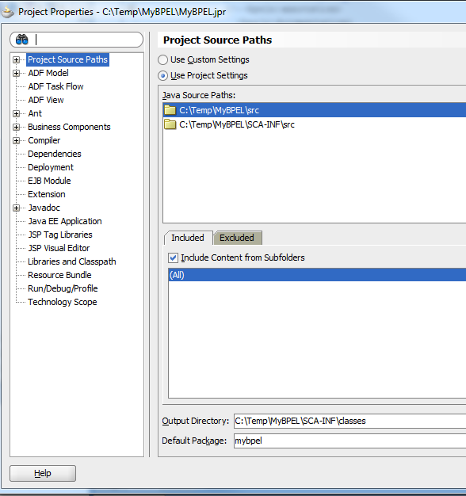The image size is (466, 496).
Task: Expand the Business Components node
Action: coord(16,127)
